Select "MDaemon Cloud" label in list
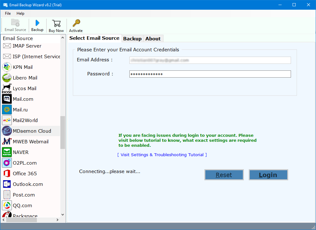The image size is (316, 230). coord(32,131)
